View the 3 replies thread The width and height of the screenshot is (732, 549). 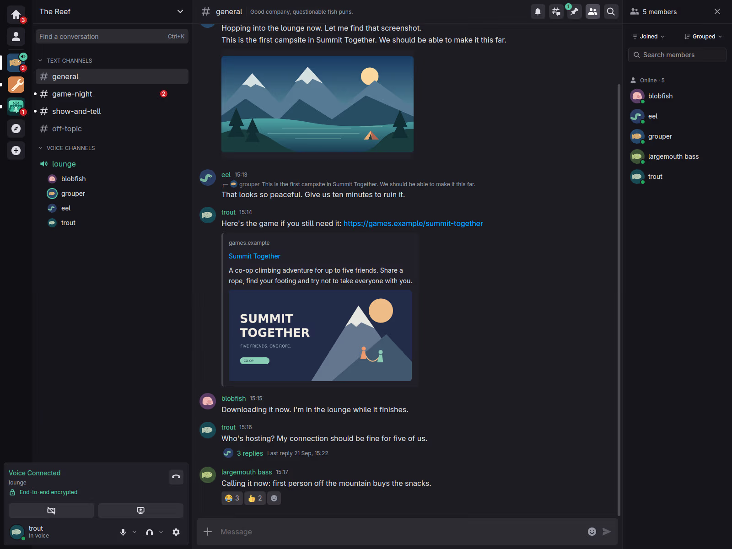pos(250,453)
